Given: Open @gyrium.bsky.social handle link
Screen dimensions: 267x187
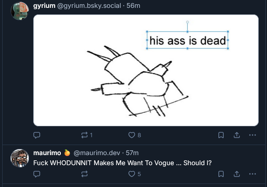Looking at the screenshot, I should pos(90,5).
